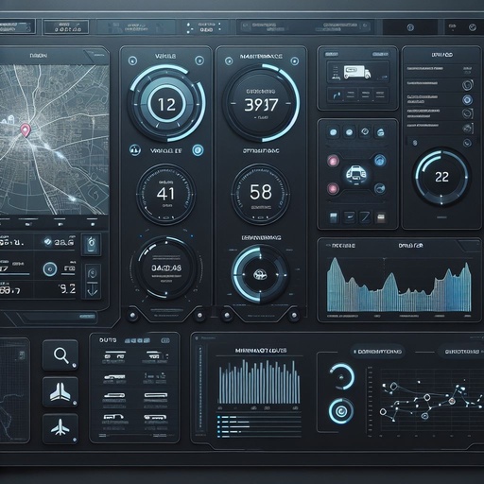Click the glowing car icon in control pad
The image size is (484, 484).
[x=356, y=174]
